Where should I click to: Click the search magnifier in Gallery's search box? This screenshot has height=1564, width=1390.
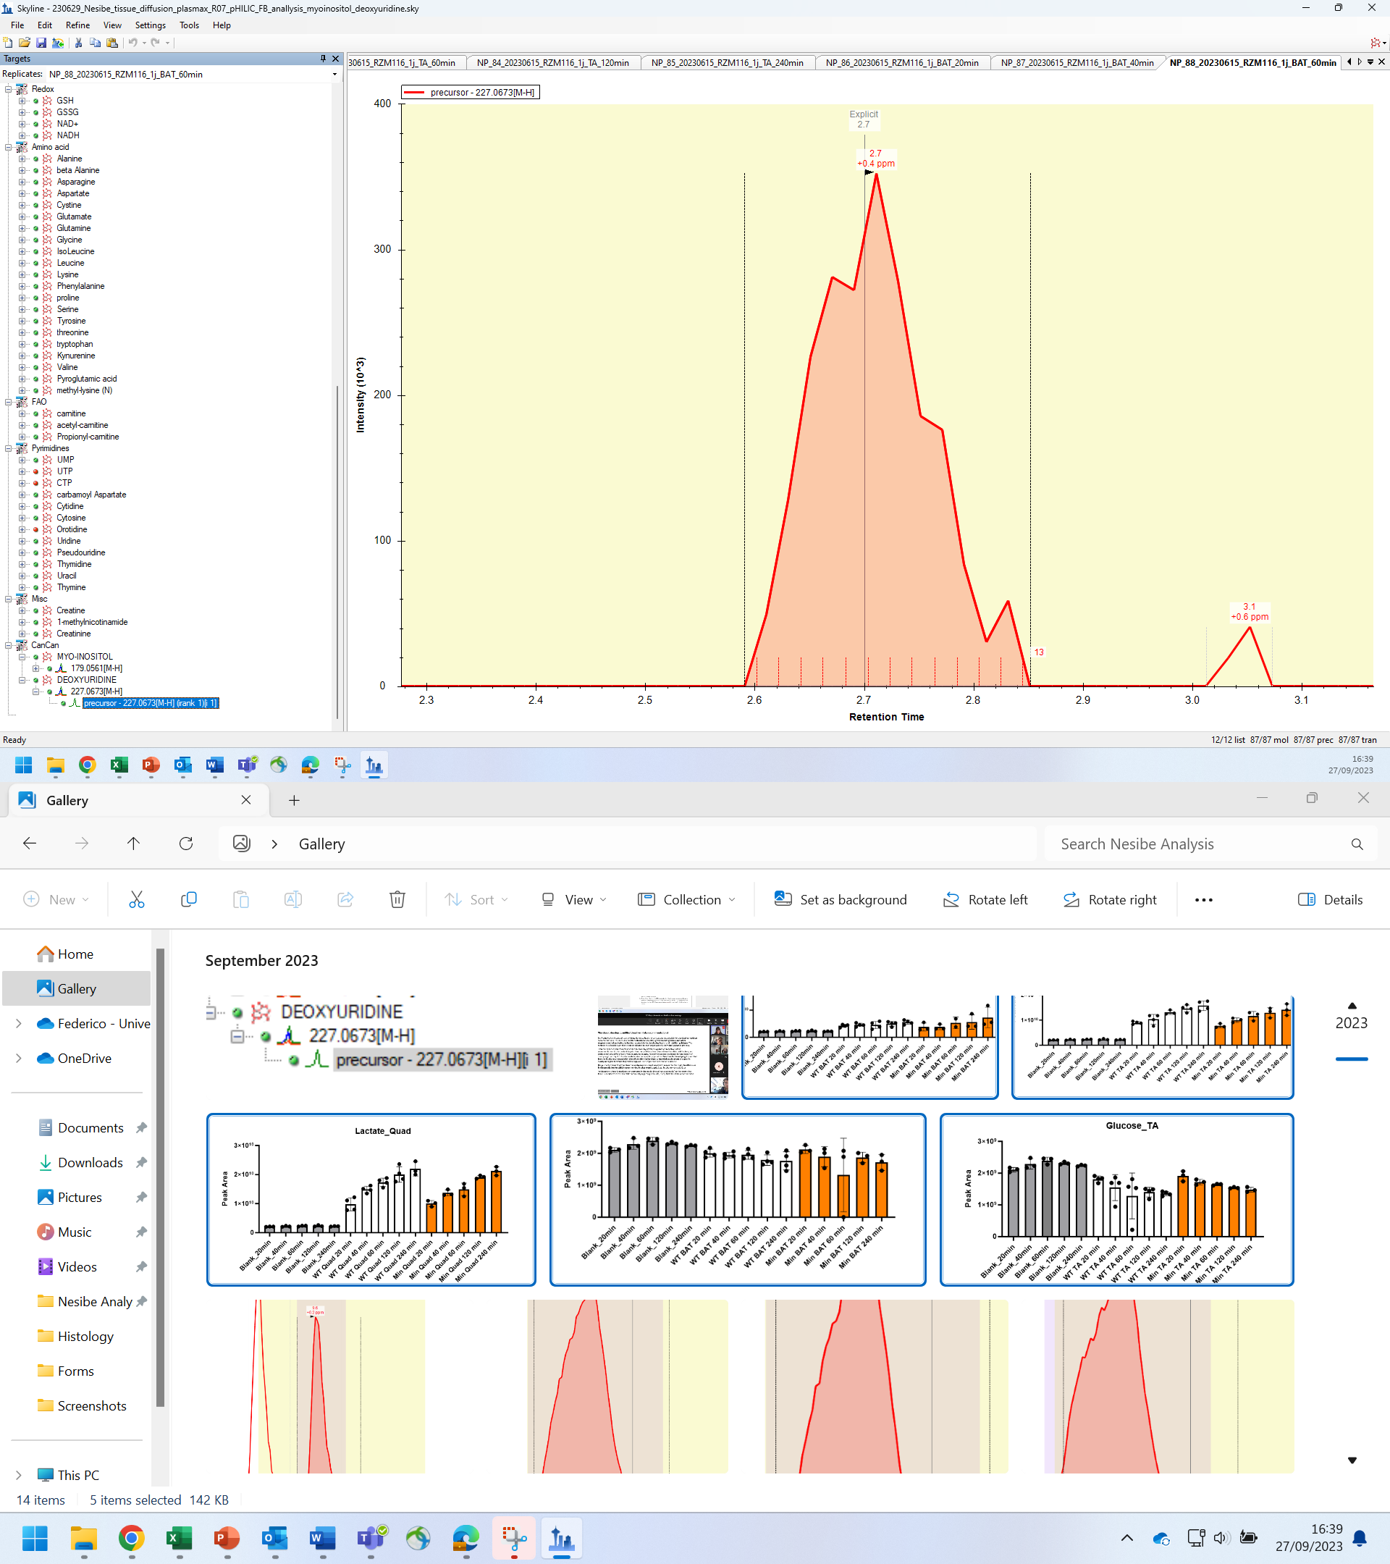pyautogui.click(x=1357, y=844)
